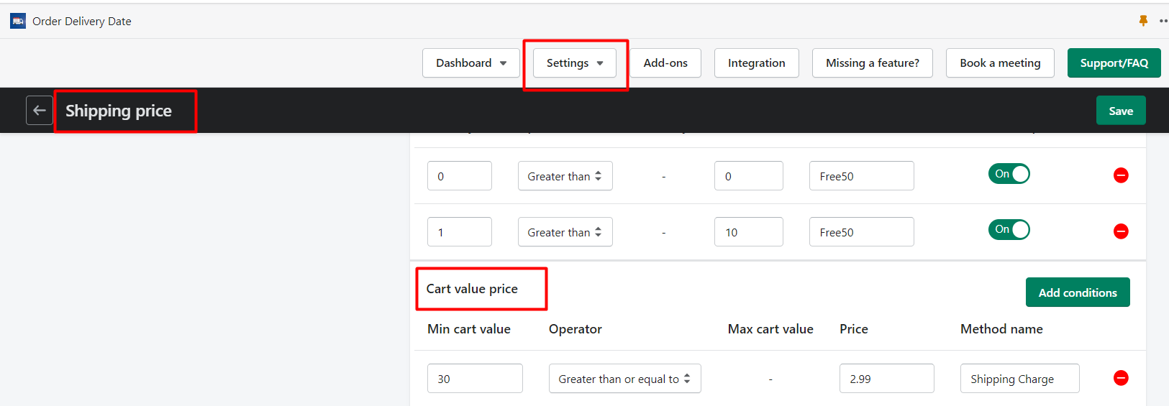
Task: Click the back arrow beside Shipping price
Action: (40, 111)
